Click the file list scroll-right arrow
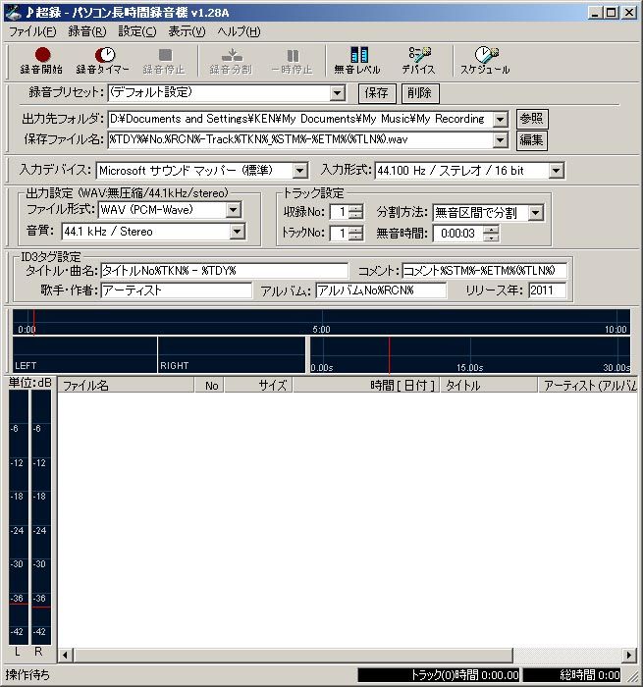This screenshot has width=643, height=687. point(629,656)
